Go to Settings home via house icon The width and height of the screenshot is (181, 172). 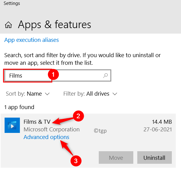(x=8, y=25)
